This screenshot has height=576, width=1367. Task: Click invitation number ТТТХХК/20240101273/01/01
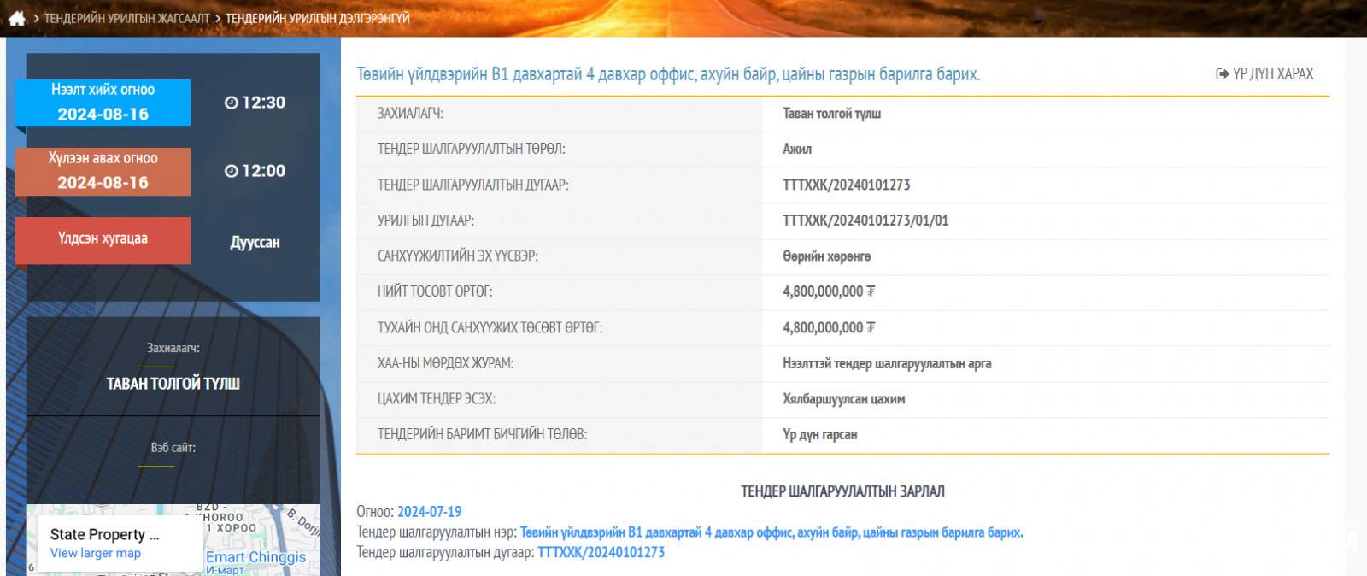(865, 220)
